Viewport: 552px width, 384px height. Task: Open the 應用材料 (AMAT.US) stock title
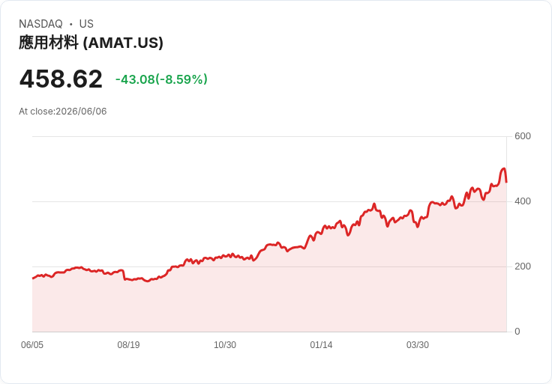(x=91, y=43)
